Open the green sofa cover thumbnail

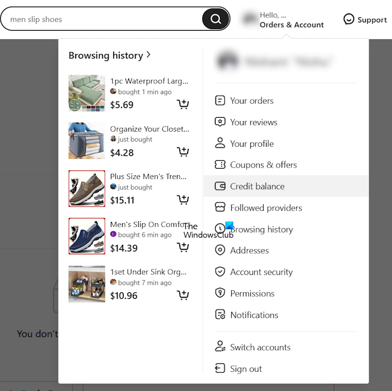coord(87,93)
